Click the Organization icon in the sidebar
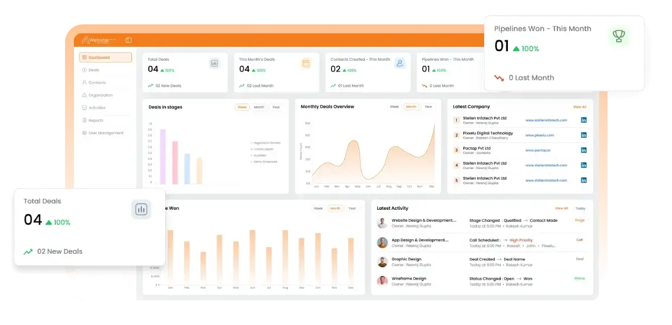Image resolution: width=672 pixels, height=325 pixels. pos(84,95)
